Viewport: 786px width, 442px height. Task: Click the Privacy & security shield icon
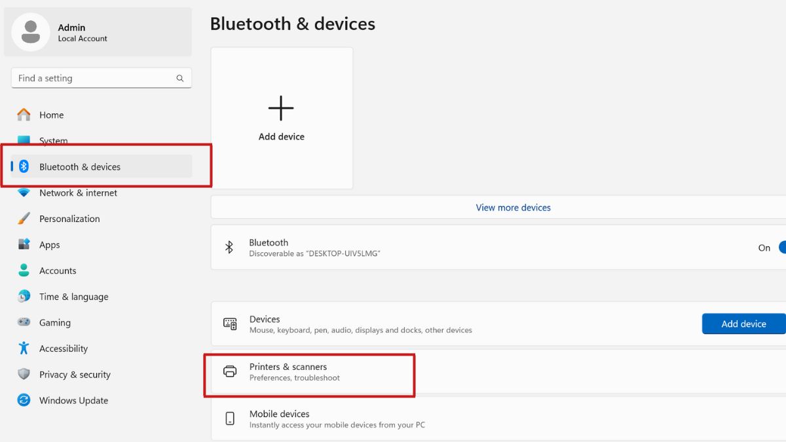click(24, 375)
